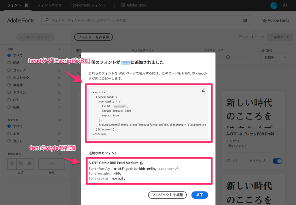Select the boldest 太さ weight icon
296x205 pixels.
(x=29, y=164)
